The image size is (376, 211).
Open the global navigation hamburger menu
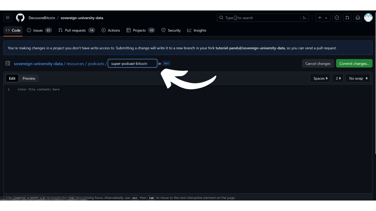[x=8, y=18]
